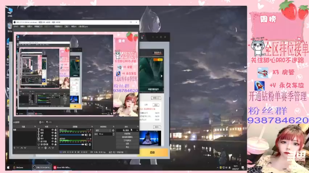Move the scene up in the Scenes list
This screenshot has width=309, height=173.
click(x=22, y=148)
